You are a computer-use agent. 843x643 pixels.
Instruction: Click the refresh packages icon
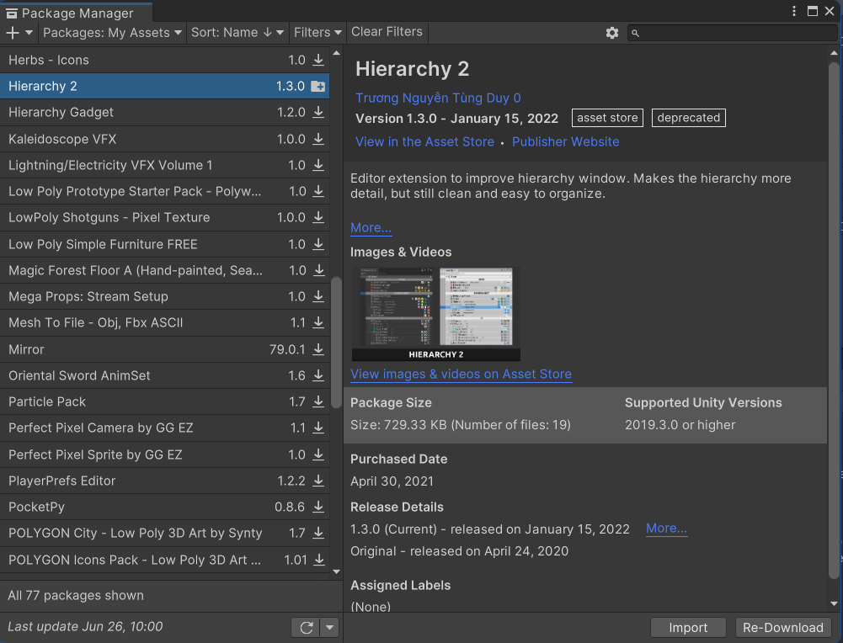[x=307, y=627]
